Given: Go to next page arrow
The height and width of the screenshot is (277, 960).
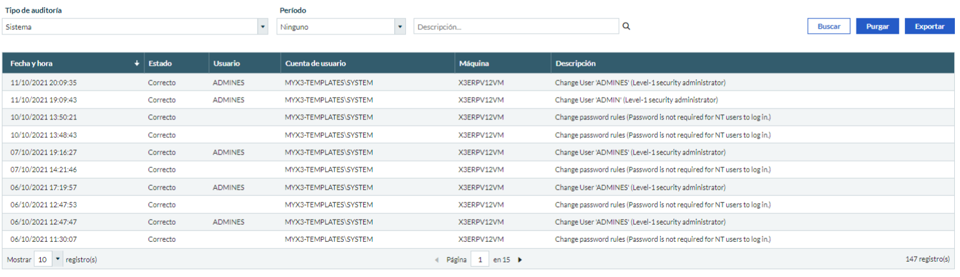Looking at the screenshot, I should (x=520, y=260).
